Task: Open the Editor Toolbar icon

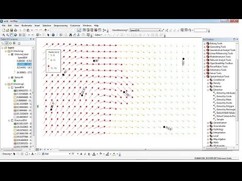Action: tap(79, 30)
